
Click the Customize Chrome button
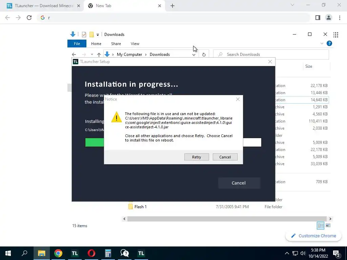313,236
